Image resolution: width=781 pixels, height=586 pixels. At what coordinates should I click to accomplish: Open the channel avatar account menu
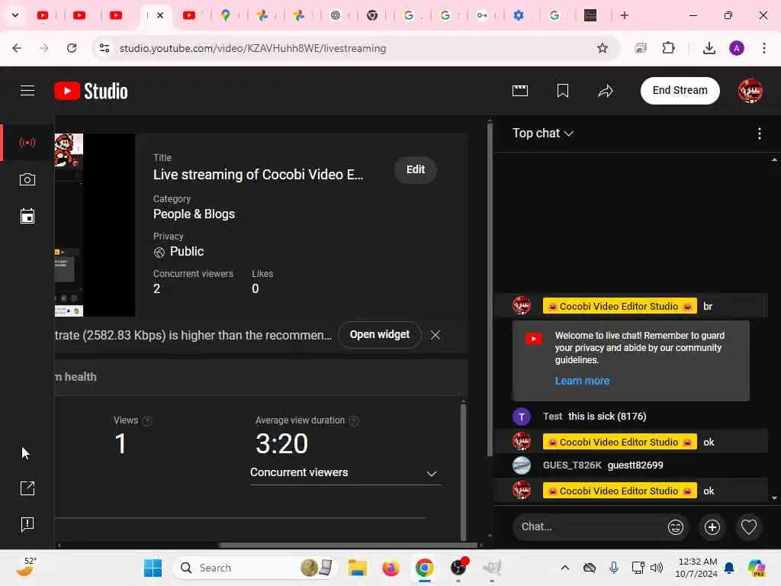coord(750,91)
